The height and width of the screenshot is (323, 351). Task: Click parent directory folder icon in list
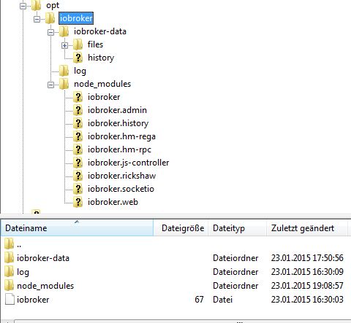pyautogui.click(x=10, y=244)
